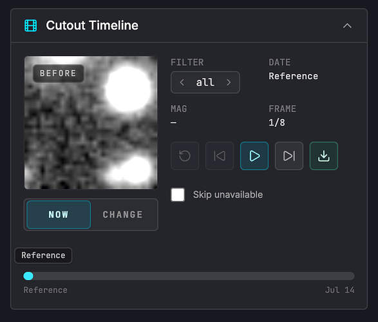This screenshot has width=378, height=322.
Task: Click the Cutout Timeline title text
Action: click(92, 26)
